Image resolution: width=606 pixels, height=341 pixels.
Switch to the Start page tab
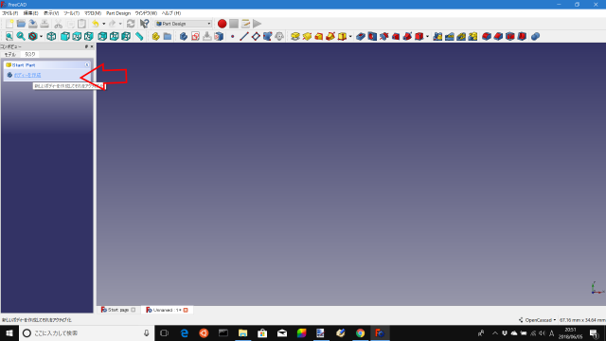point(118,310)
